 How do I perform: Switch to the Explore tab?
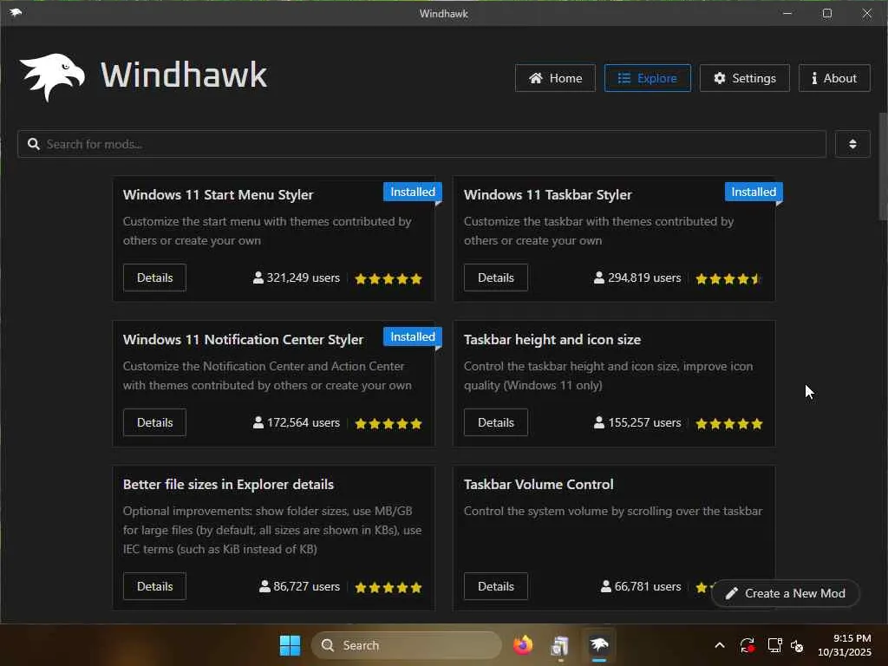(x=647, y=78)
